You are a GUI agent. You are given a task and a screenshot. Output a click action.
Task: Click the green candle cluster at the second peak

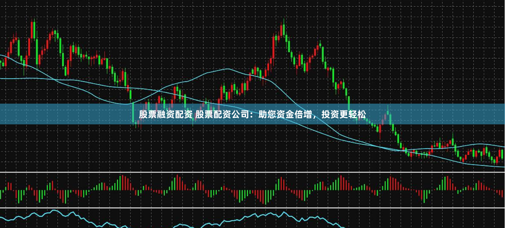click(x=323, y=54)
